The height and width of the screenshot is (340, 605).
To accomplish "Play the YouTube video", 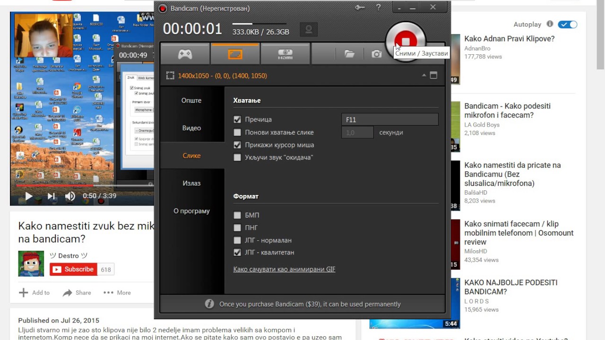I will click(x=28, y=196).
